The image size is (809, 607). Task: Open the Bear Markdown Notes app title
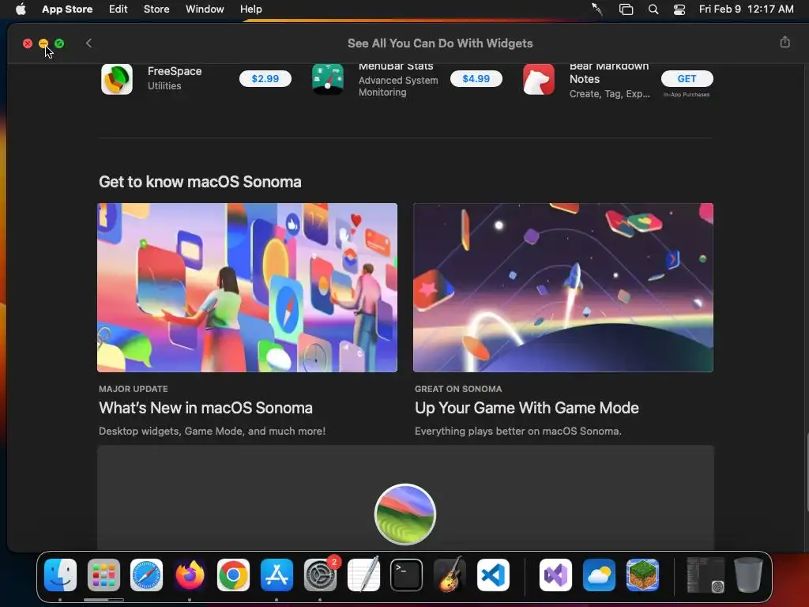point(609,72)
